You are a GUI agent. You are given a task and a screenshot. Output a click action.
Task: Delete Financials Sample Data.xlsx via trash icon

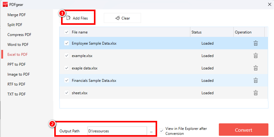point(255,81)
